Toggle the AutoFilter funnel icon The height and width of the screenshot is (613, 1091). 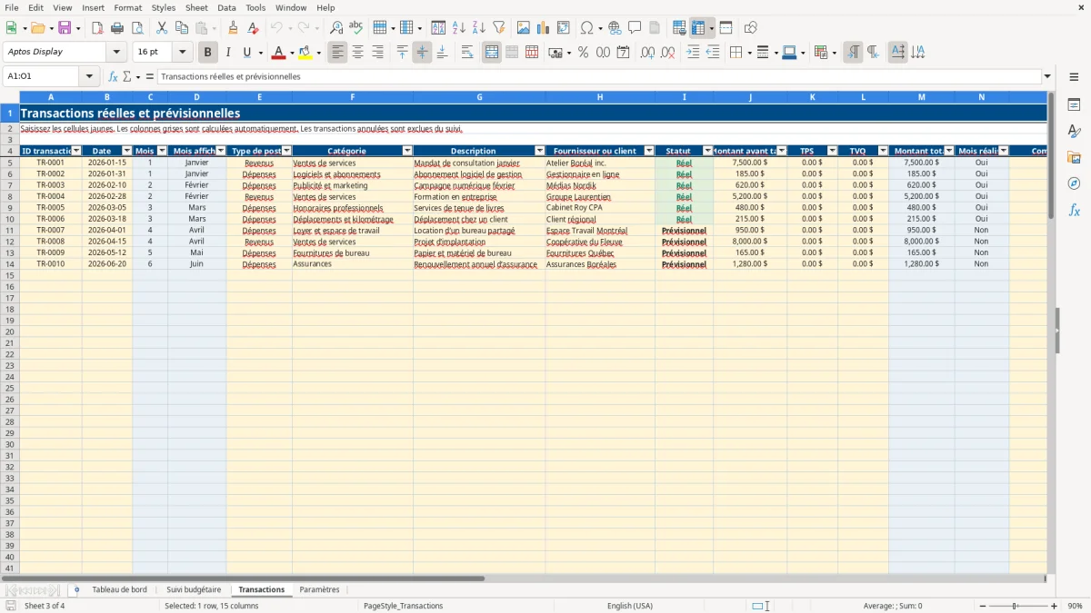498,28
